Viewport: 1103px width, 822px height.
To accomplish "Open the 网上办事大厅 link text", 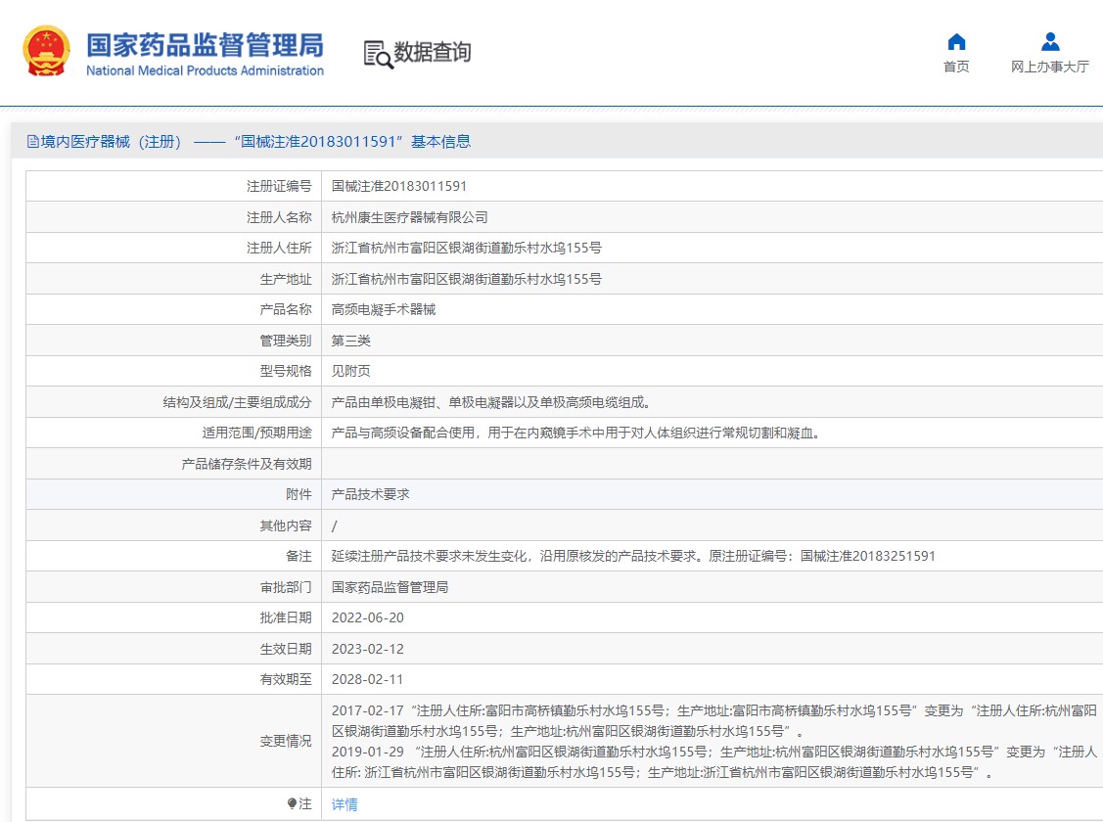I will pyautogui.click(x=1050, y=67).
